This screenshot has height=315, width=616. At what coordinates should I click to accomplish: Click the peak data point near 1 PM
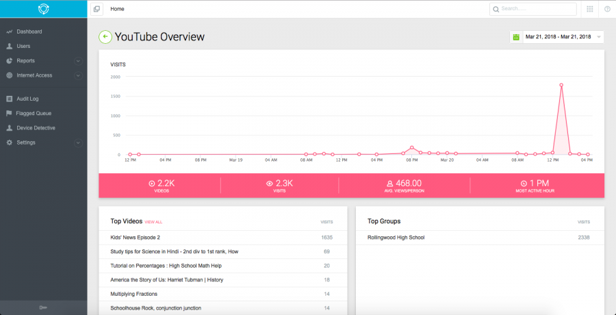(561, 85)
